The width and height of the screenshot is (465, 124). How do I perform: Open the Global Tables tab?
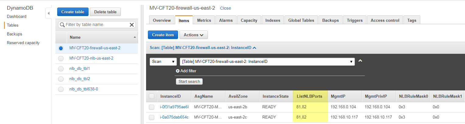pos(302,20)
